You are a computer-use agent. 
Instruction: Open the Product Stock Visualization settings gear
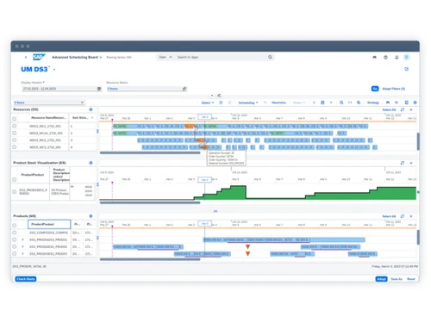(x=91, y=163)
